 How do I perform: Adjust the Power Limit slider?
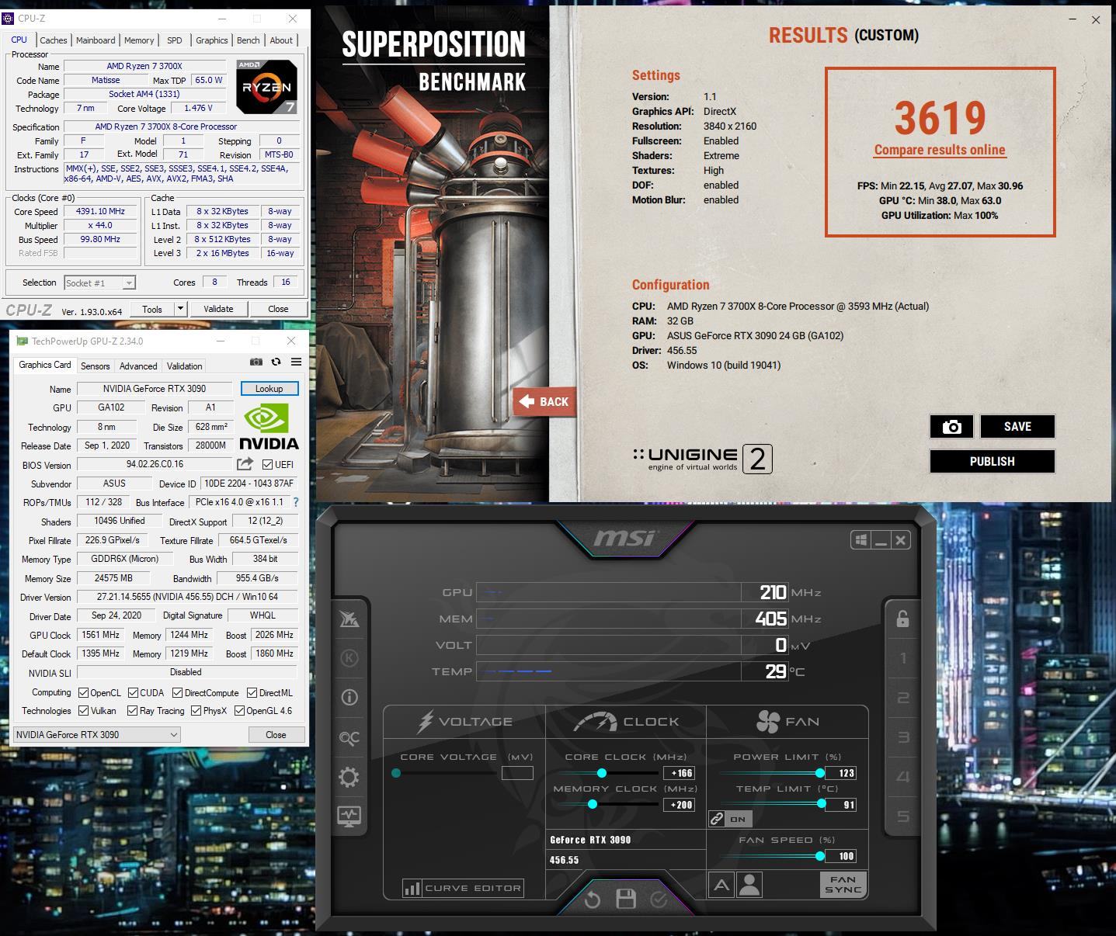coord(820,773)
